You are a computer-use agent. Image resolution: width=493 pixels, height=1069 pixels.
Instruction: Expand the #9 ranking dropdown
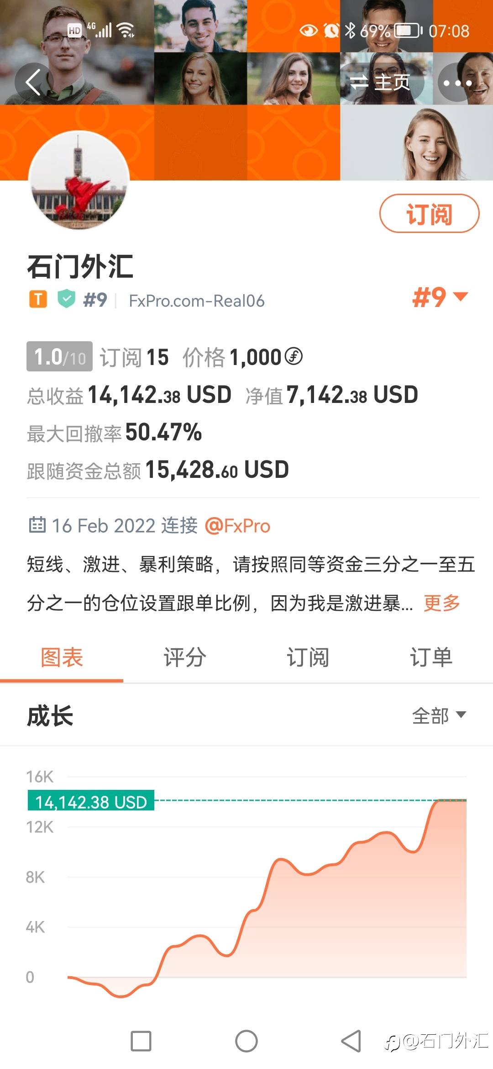[x=440, y=297]
